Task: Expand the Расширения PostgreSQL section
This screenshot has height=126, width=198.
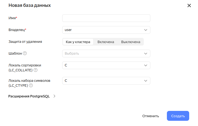Action: 29,96
